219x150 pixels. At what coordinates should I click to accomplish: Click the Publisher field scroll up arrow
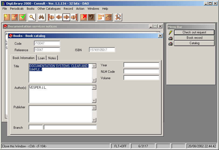[x=94, y=108]
